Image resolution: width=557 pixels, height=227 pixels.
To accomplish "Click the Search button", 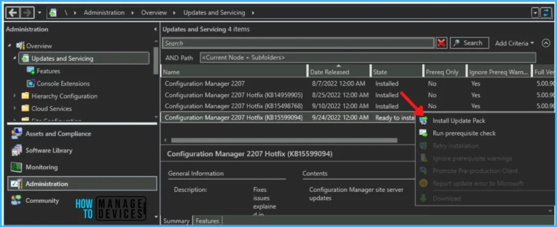I will pyautogui.click(x=469, y=43).
